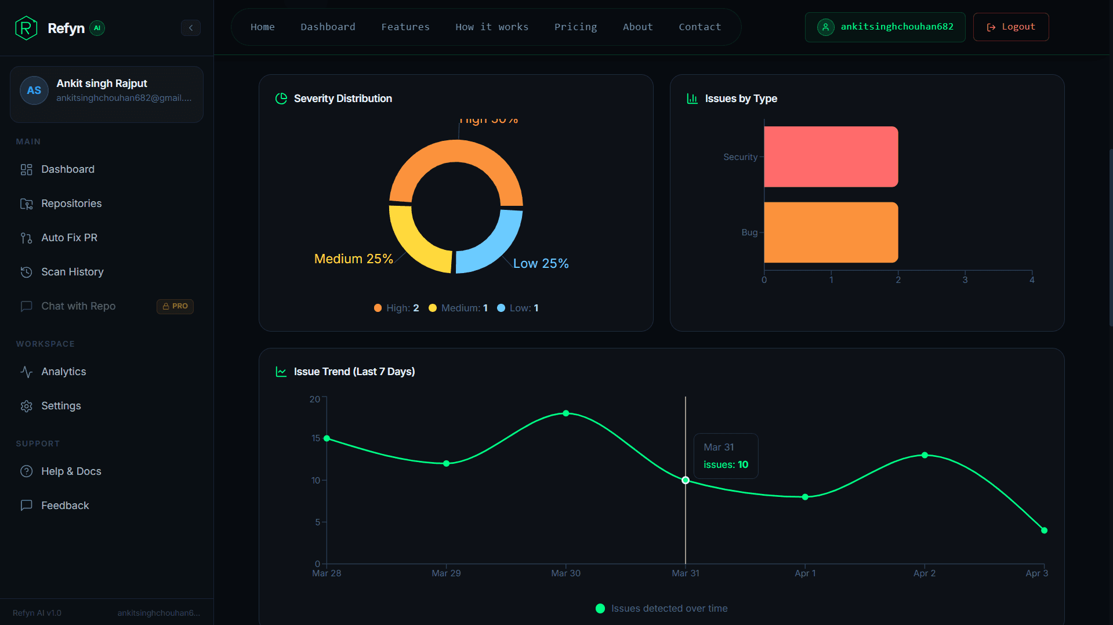The width and height of the screenshot is (1113, 625).
Task: Open Repositories in the sidebar
Action: pyautogui.click(x=71, y=204)
